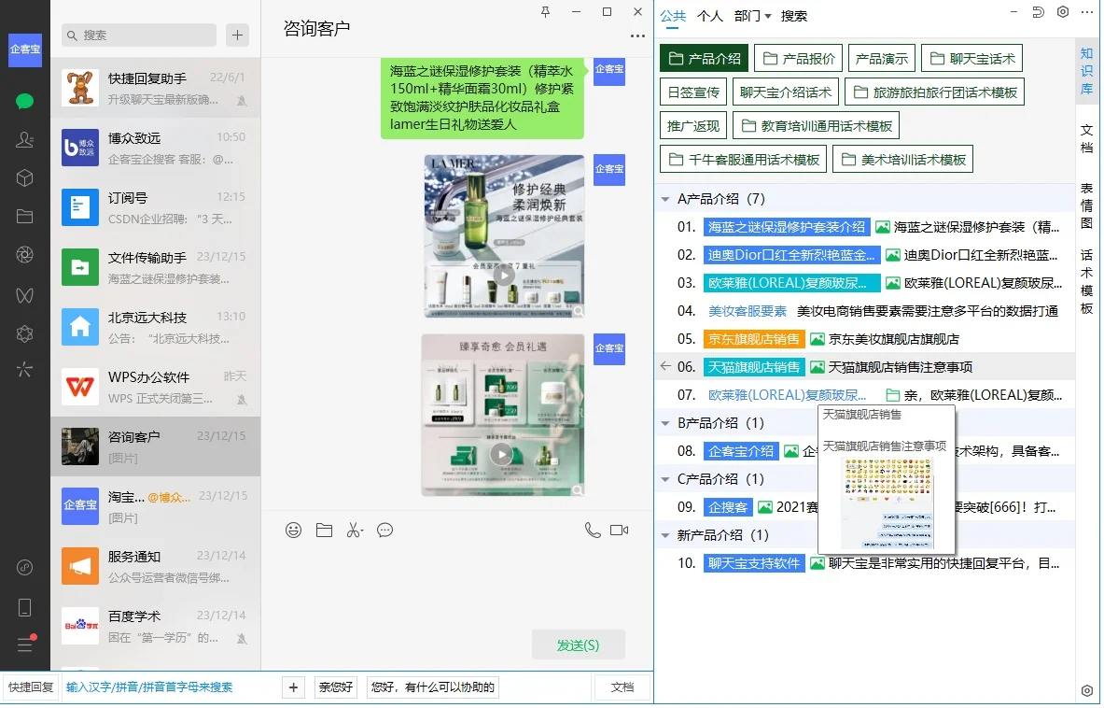The height and width of the screenshot is (708, 1104).
Task: Switch to the 个人 tab
Action: coord(711,16)
